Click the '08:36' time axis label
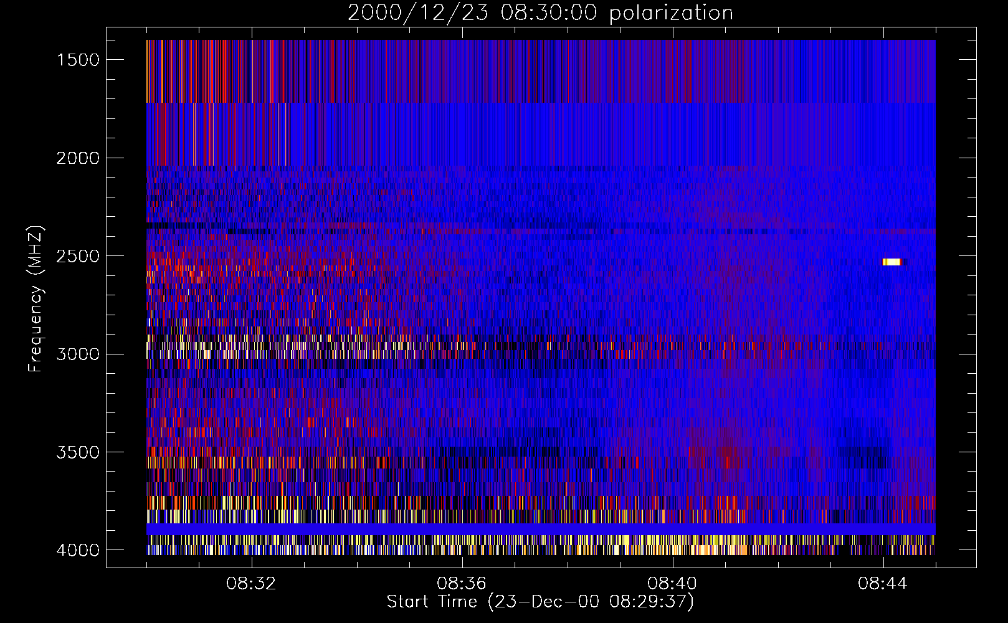 pos(462,584)
